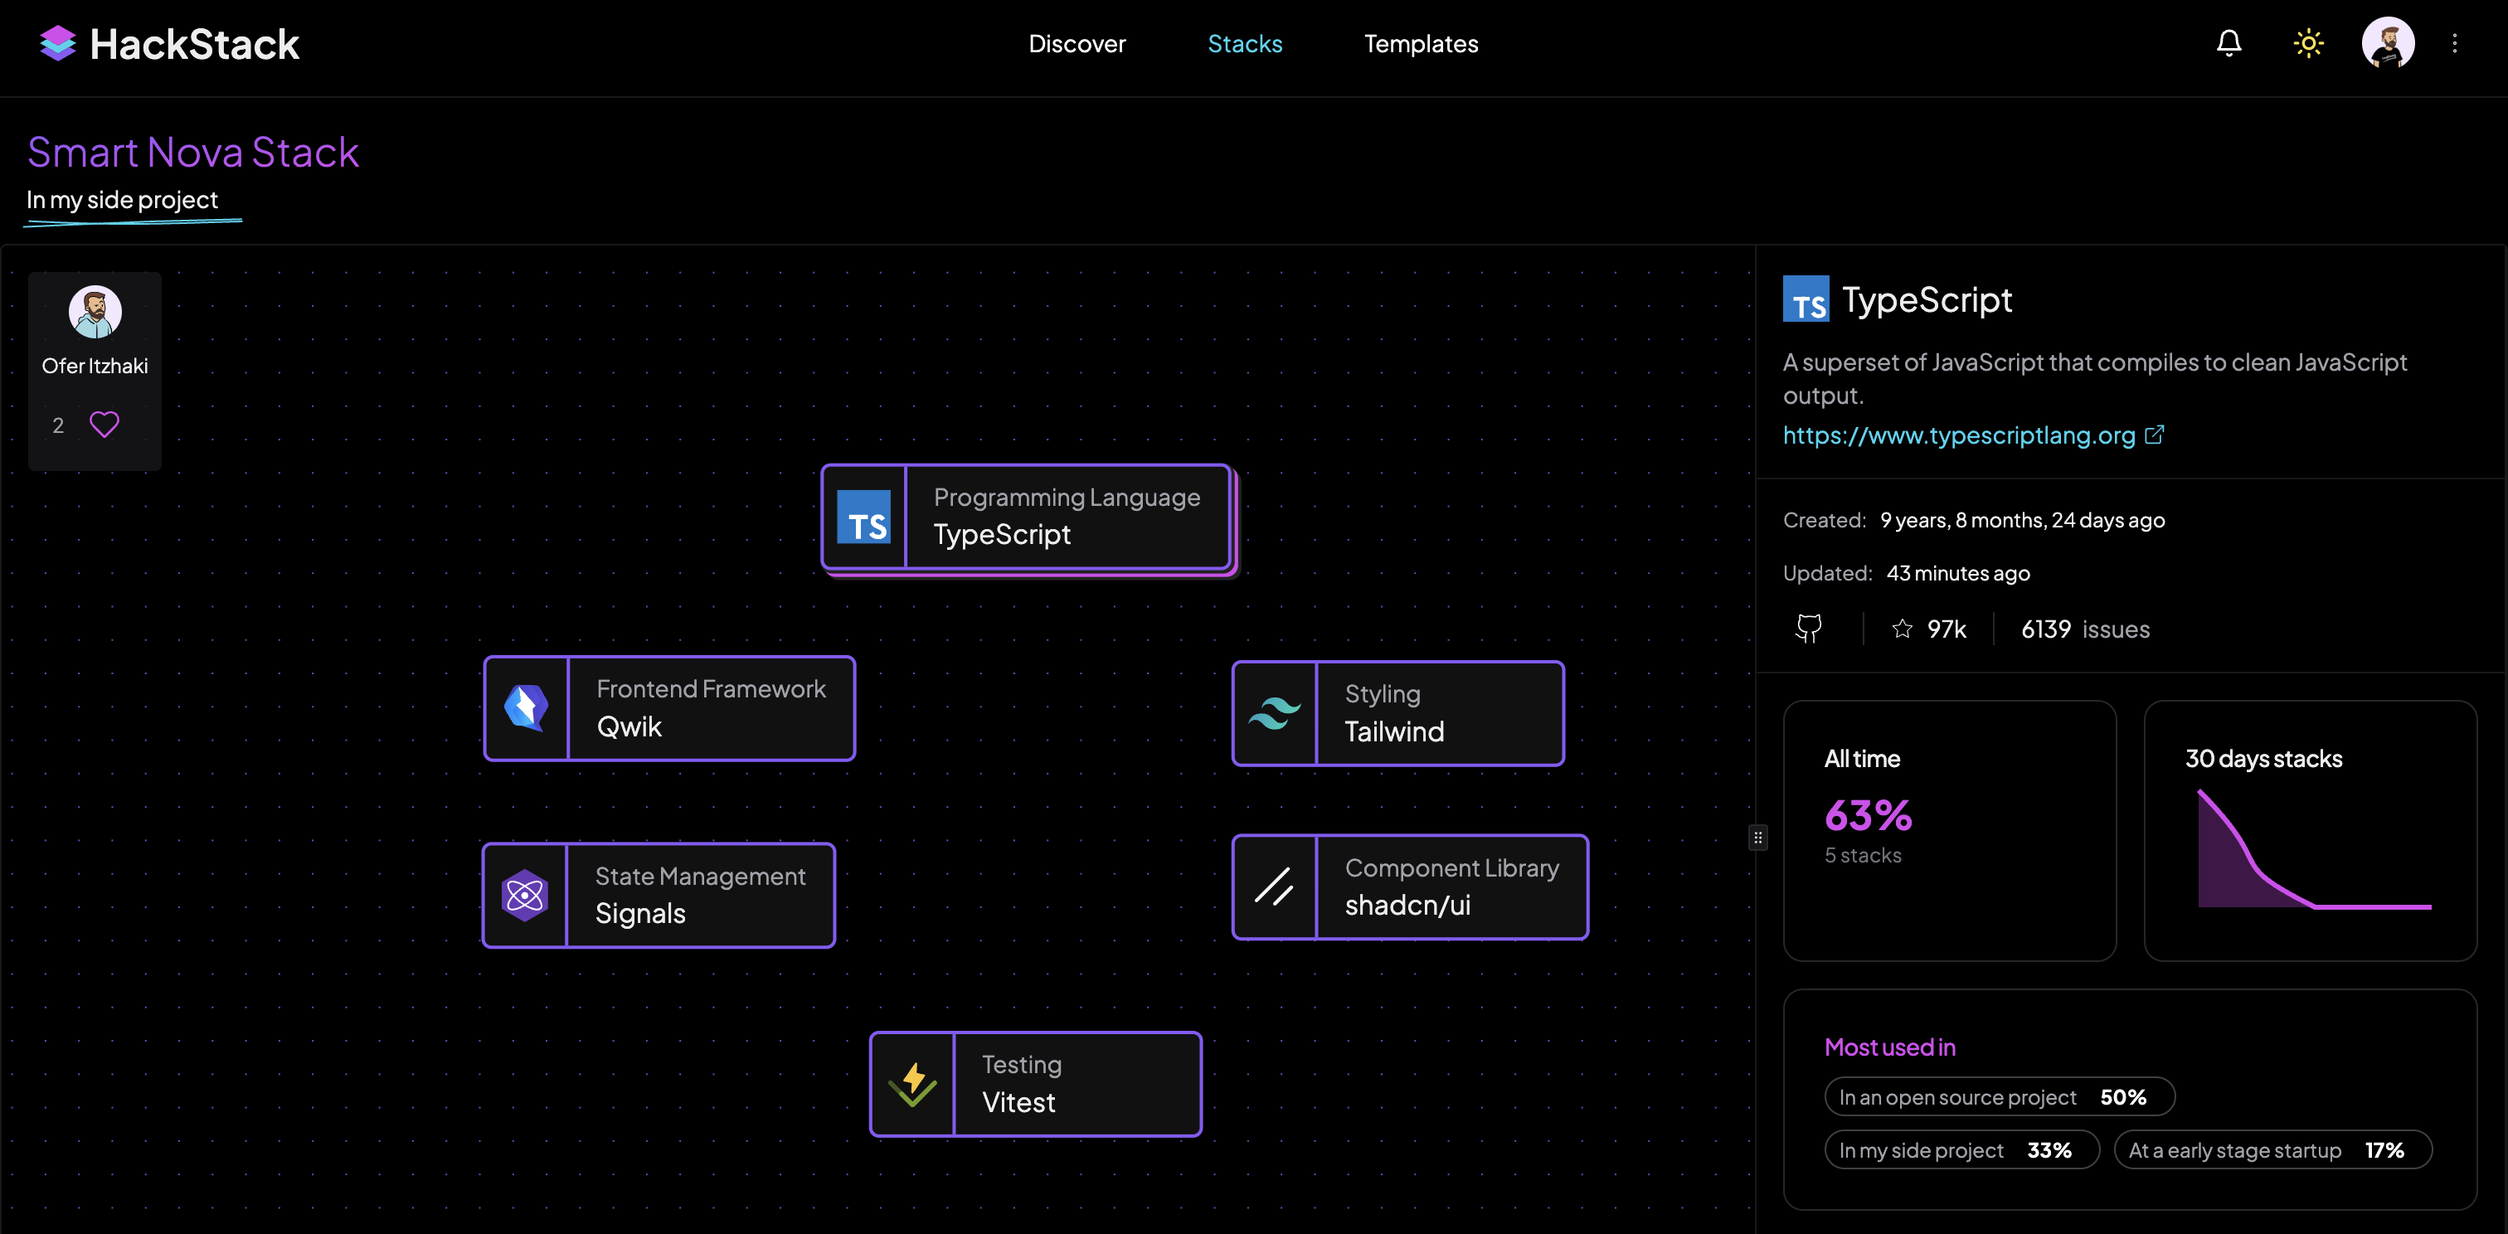Visit the typescriptlang.org link

pyautogui.click(x=1960, y=435)
